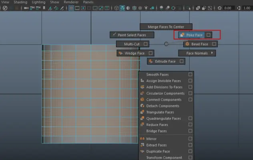Viewport: 253px width, 160px height.
Task: Open the View menu
Action: tap(5, 2)
